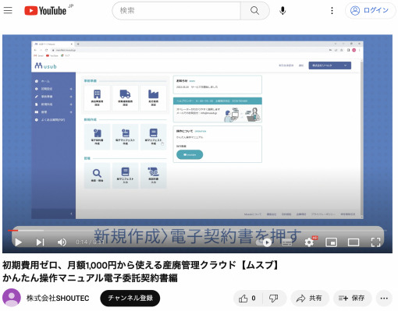Open the three-dot settings menu in header
This screenshot has height=311, width=398.
332,11
